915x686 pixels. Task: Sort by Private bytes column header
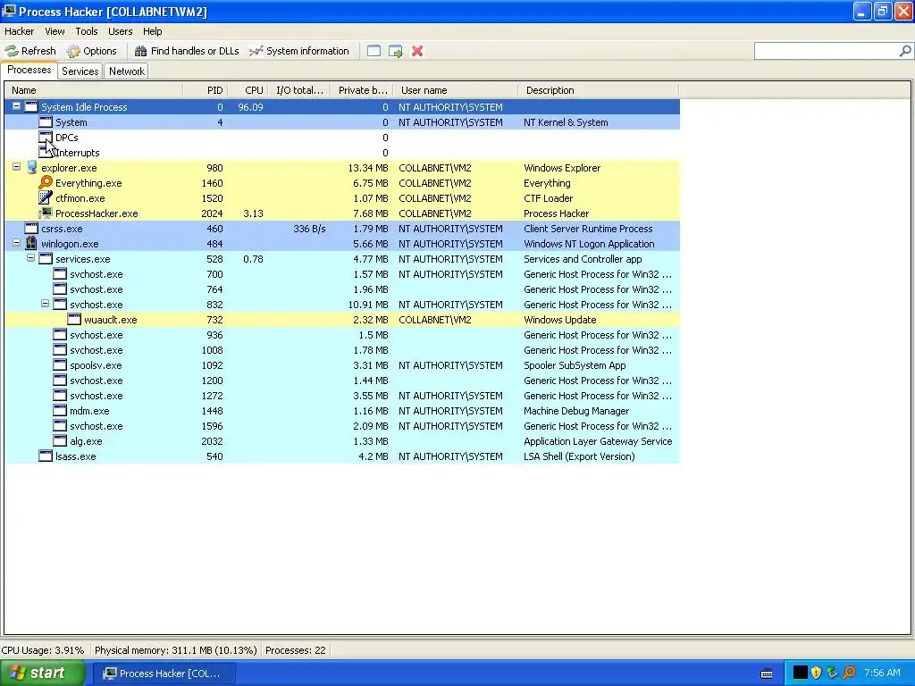tap(362, 90)
